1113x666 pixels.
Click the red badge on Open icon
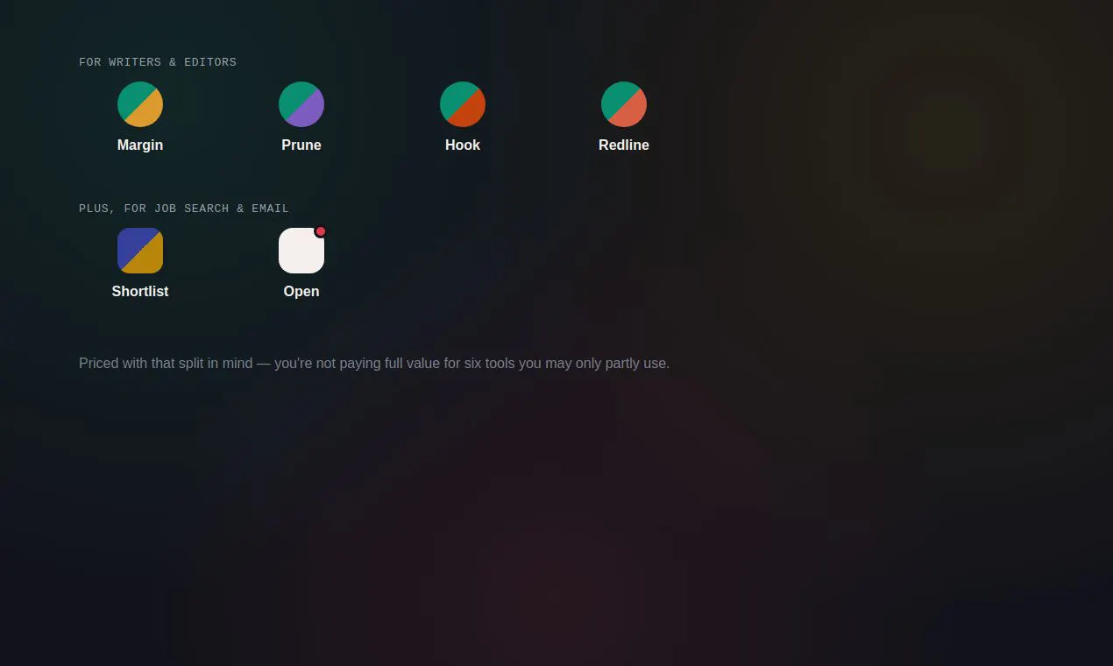pos(321,231)
